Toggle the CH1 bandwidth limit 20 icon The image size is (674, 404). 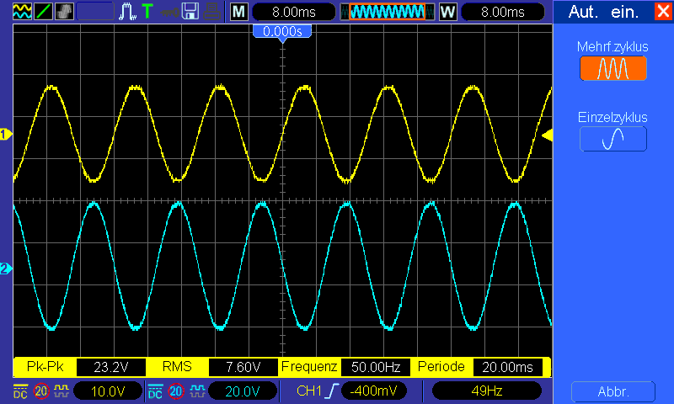(x=41, y=391)
